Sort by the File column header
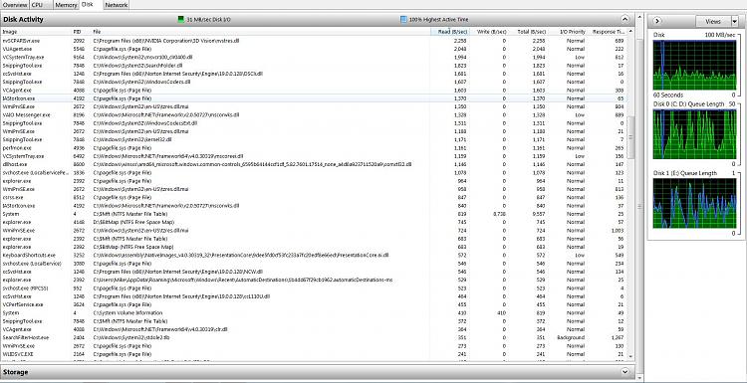Viewport: 747px width, 383px height. coord(261,32)
